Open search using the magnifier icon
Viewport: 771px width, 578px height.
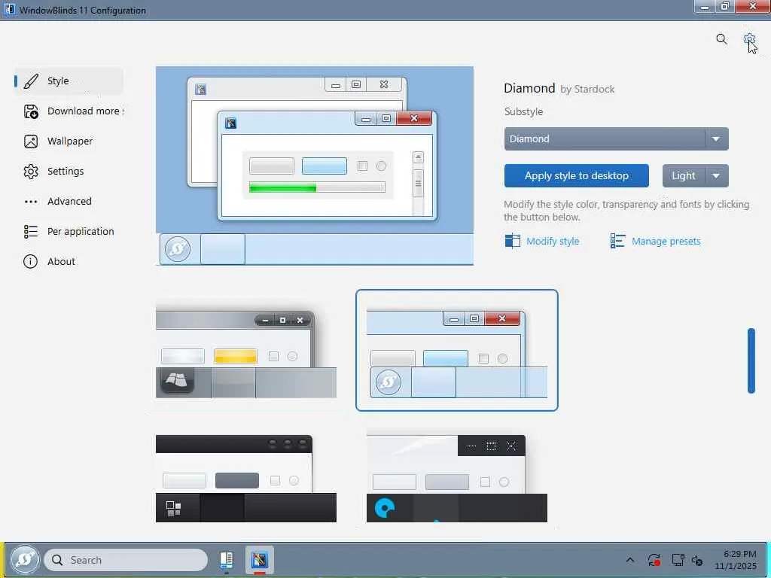(721, 39)
